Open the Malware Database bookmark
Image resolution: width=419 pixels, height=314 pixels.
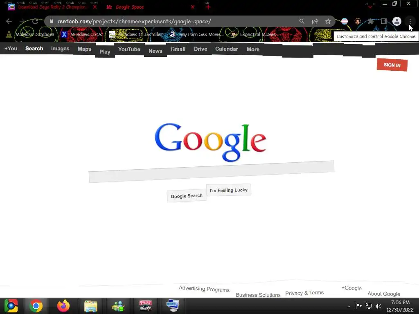coord(30,34)
